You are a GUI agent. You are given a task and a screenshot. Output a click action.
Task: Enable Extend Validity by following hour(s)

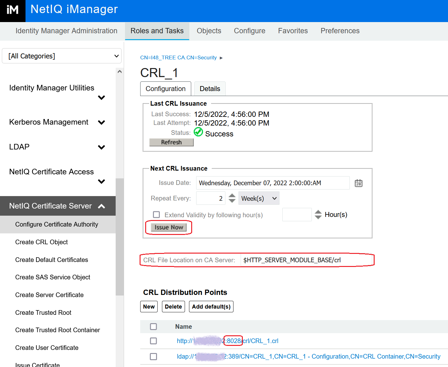pos(156,214)
